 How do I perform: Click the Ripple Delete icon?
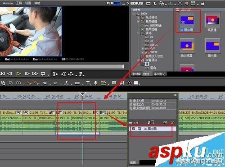(36, 83)
